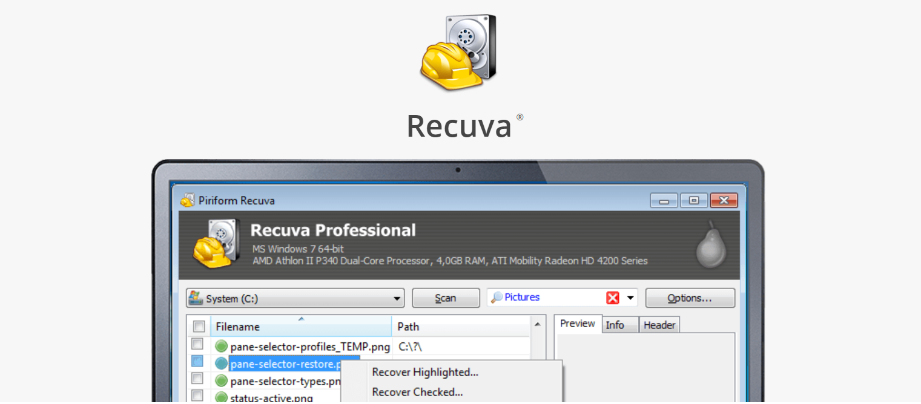Click the blue status dot next to pane-selector-restore.png
Image resolution: width=921 pixels, height=404 pixels.
tap(222, 363)
